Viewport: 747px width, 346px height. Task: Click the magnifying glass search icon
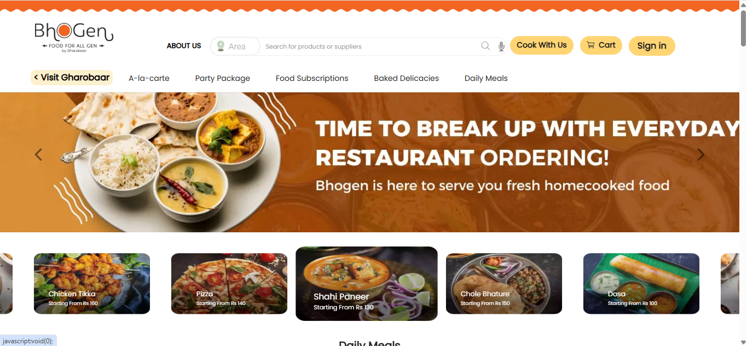(x=485, y=46)
